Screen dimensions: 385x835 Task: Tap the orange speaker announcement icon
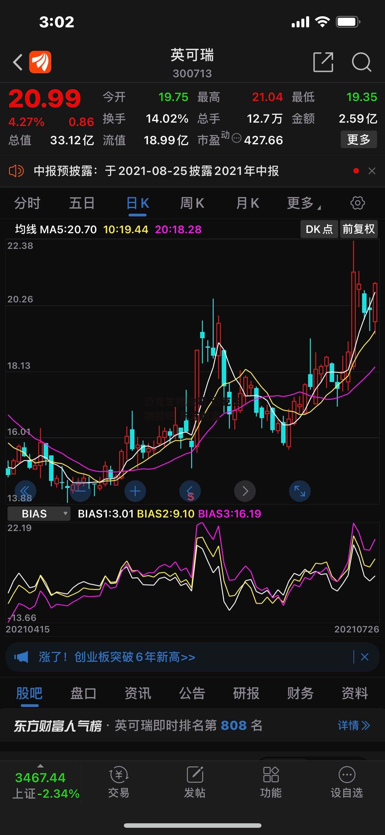click(x=16, y=171)
